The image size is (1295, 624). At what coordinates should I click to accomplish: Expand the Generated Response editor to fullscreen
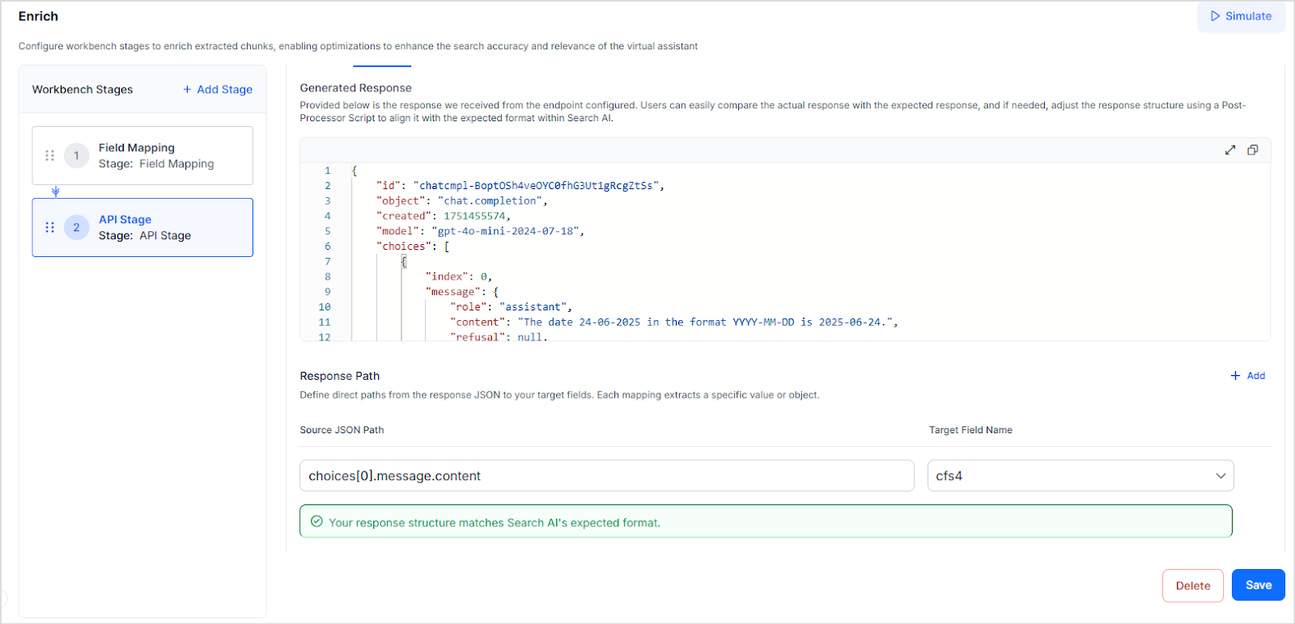pyautogui.click(x=1229, y=150)
